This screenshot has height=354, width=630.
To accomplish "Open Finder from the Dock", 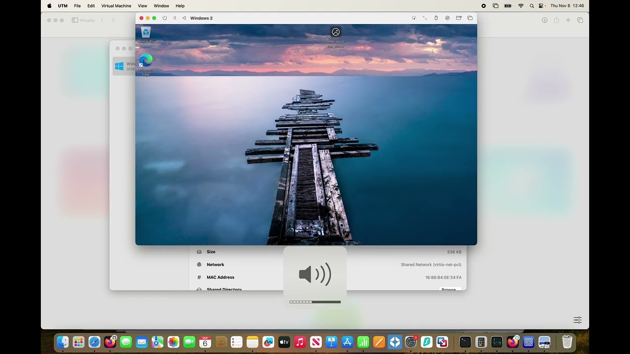I will (63, 342).
